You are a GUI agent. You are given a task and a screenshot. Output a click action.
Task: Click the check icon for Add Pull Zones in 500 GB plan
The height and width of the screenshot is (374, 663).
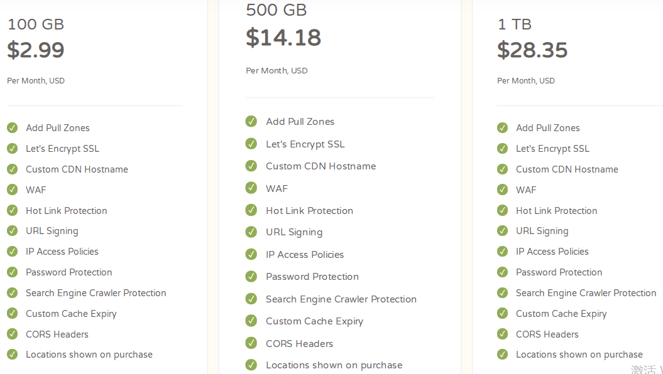tap(251, 122)
